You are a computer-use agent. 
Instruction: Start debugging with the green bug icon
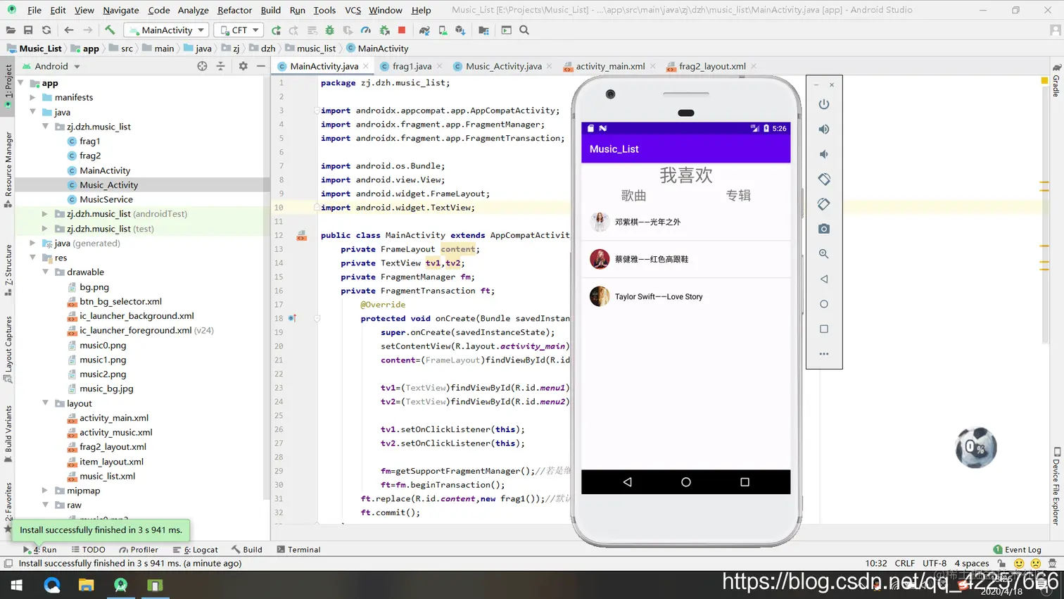330,30
